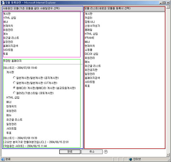Viewport: 171px width, 162px height.
Task: Collapse the [테스트2] homepage entry
Action: click(x=20, y=68)
